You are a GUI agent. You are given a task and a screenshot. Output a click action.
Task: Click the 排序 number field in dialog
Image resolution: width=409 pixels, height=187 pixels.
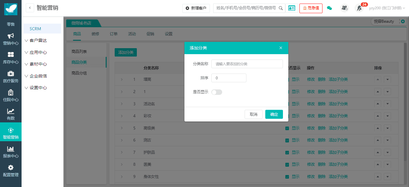[x=229, y=78]
